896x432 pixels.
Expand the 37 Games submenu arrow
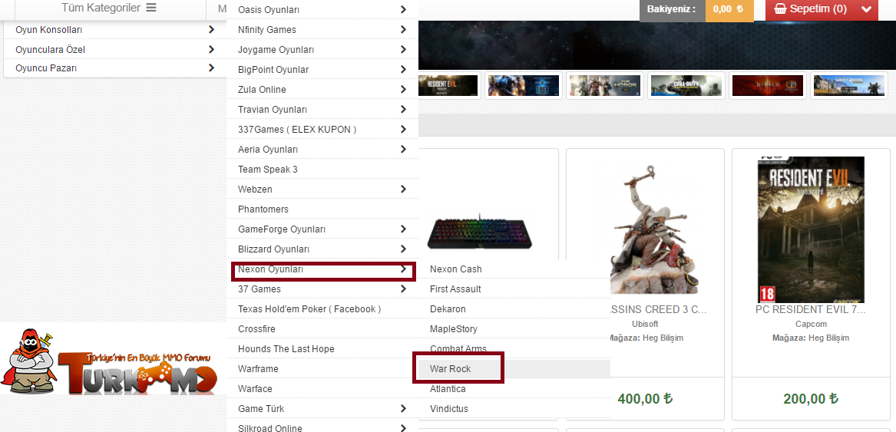(x=403, y=289)
